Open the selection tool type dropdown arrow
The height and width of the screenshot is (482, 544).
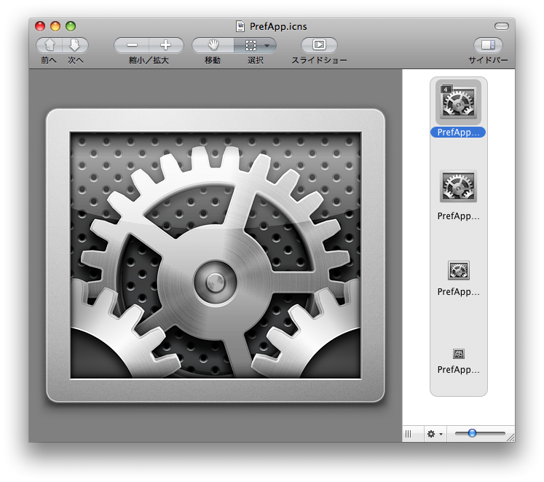[267, 45]
